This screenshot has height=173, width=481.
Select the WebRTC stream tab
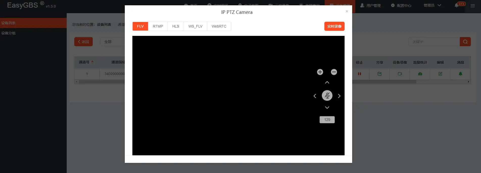tap(219, 26)
